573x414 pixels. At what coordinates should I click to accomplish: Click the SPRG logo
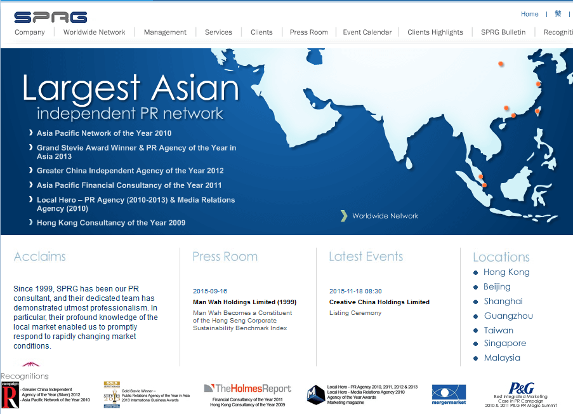(x=50, y=17)
